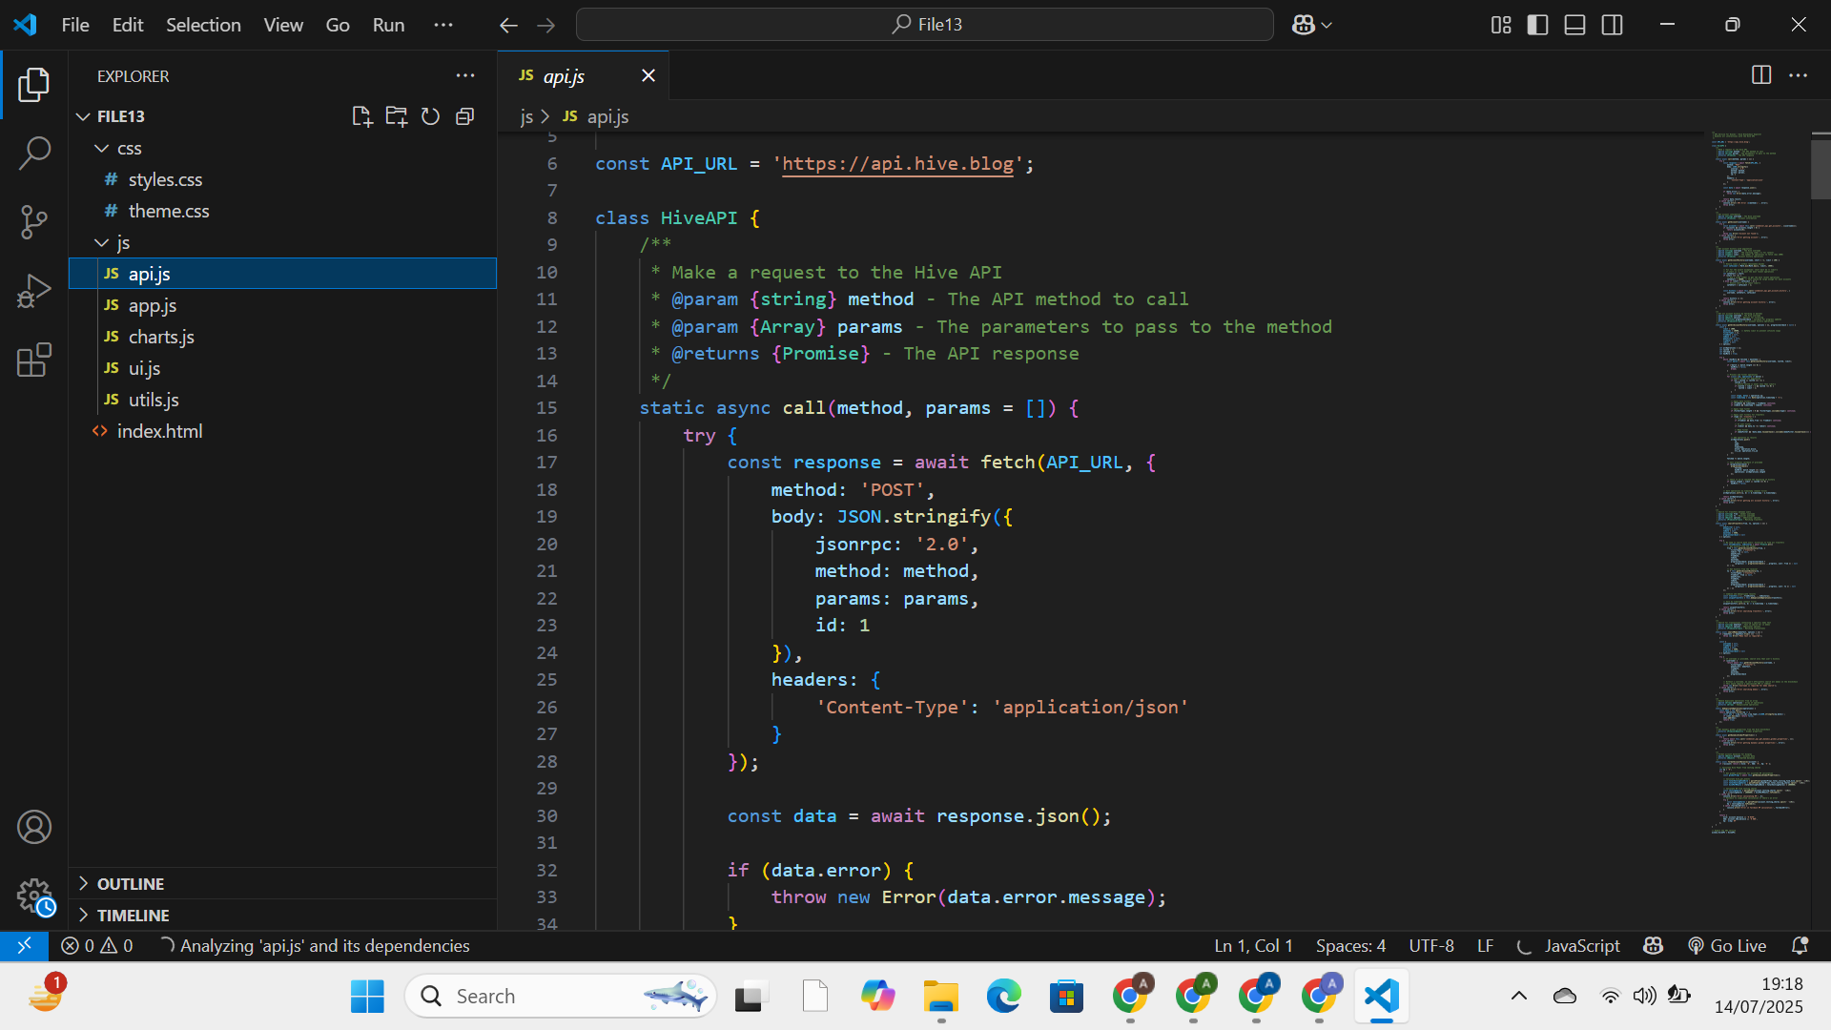Split the editor to the right
The width and height of the screenshot is (1831, 1030).
click(1761, 75)
